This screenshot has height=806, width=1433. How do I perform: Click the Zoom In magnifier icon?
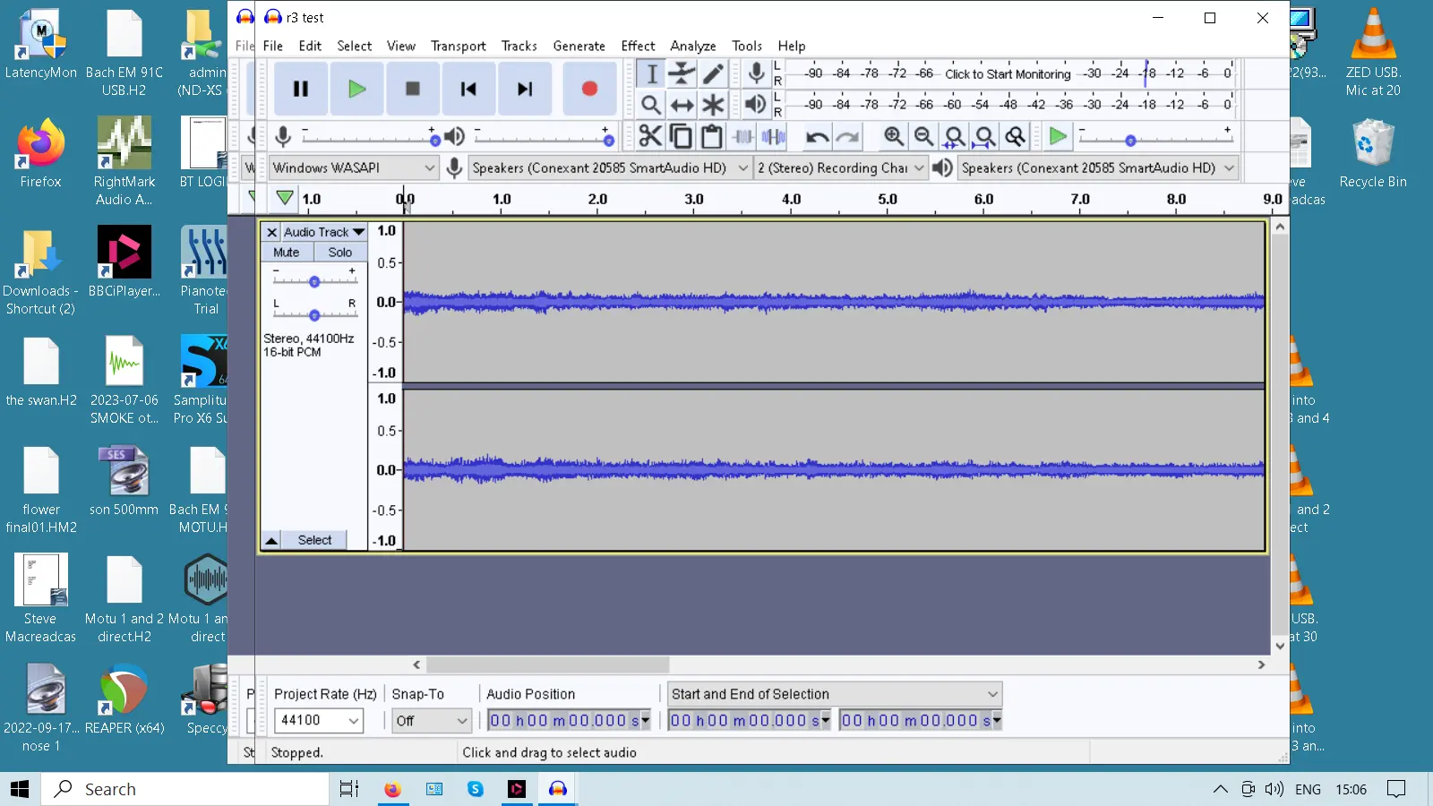[893, 136]
